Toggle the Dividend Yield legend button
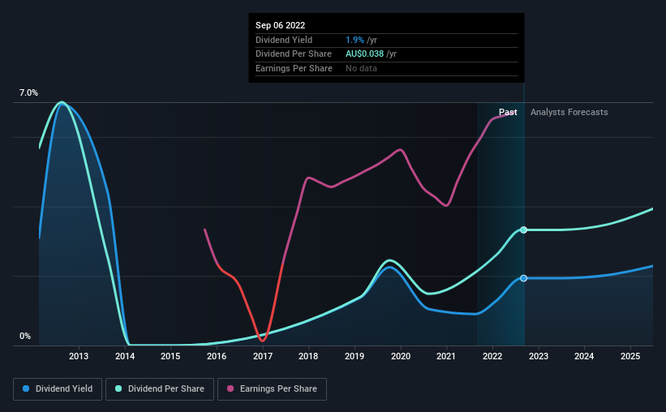Screen dimensions: 666x412 click(58, 389)
